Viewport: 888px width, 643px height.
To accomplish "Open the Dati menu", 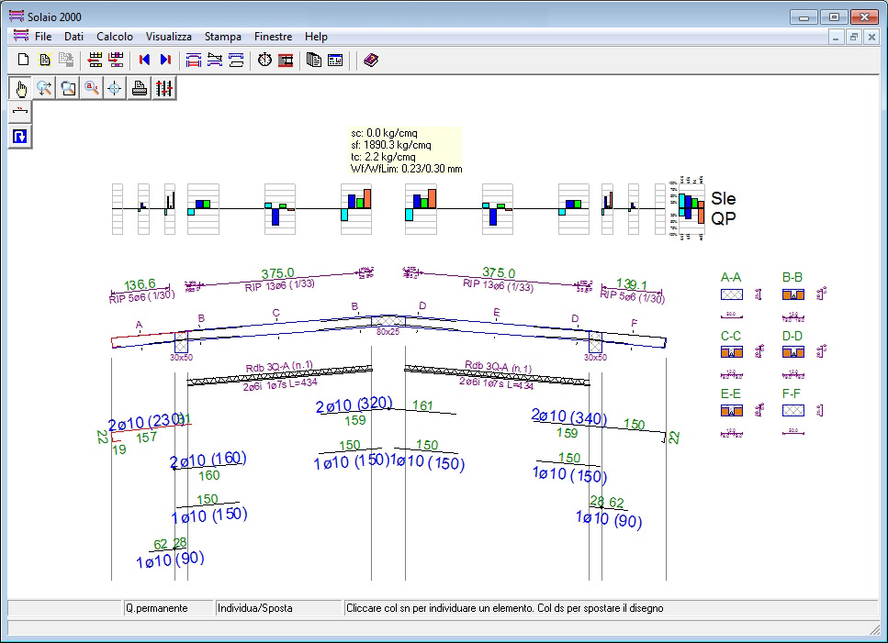I will (x=73, y=36).
